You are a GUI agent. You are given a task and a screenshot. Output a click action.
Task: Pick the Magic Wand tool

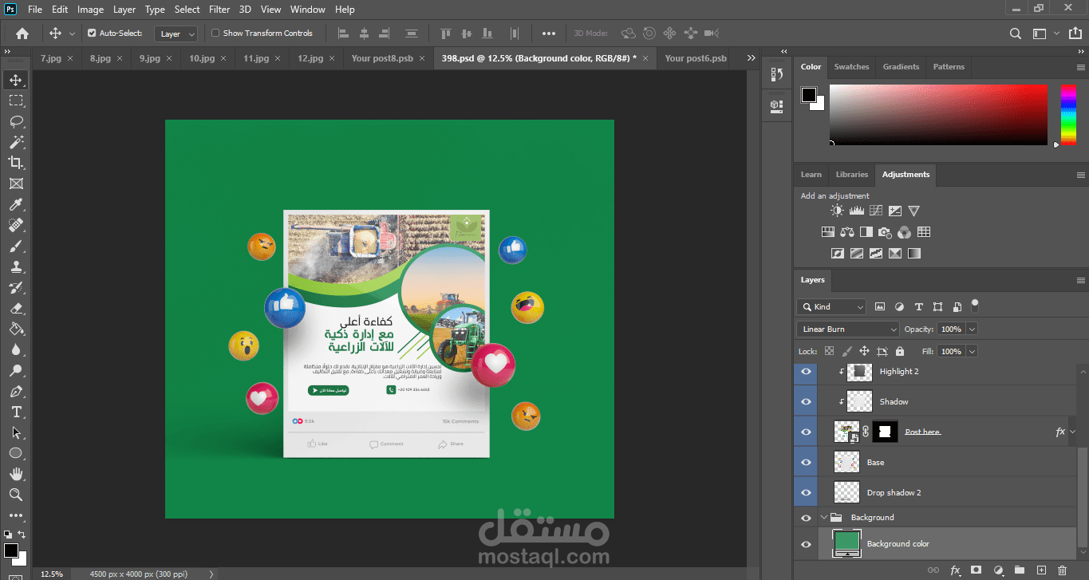(x=16, y=142)
